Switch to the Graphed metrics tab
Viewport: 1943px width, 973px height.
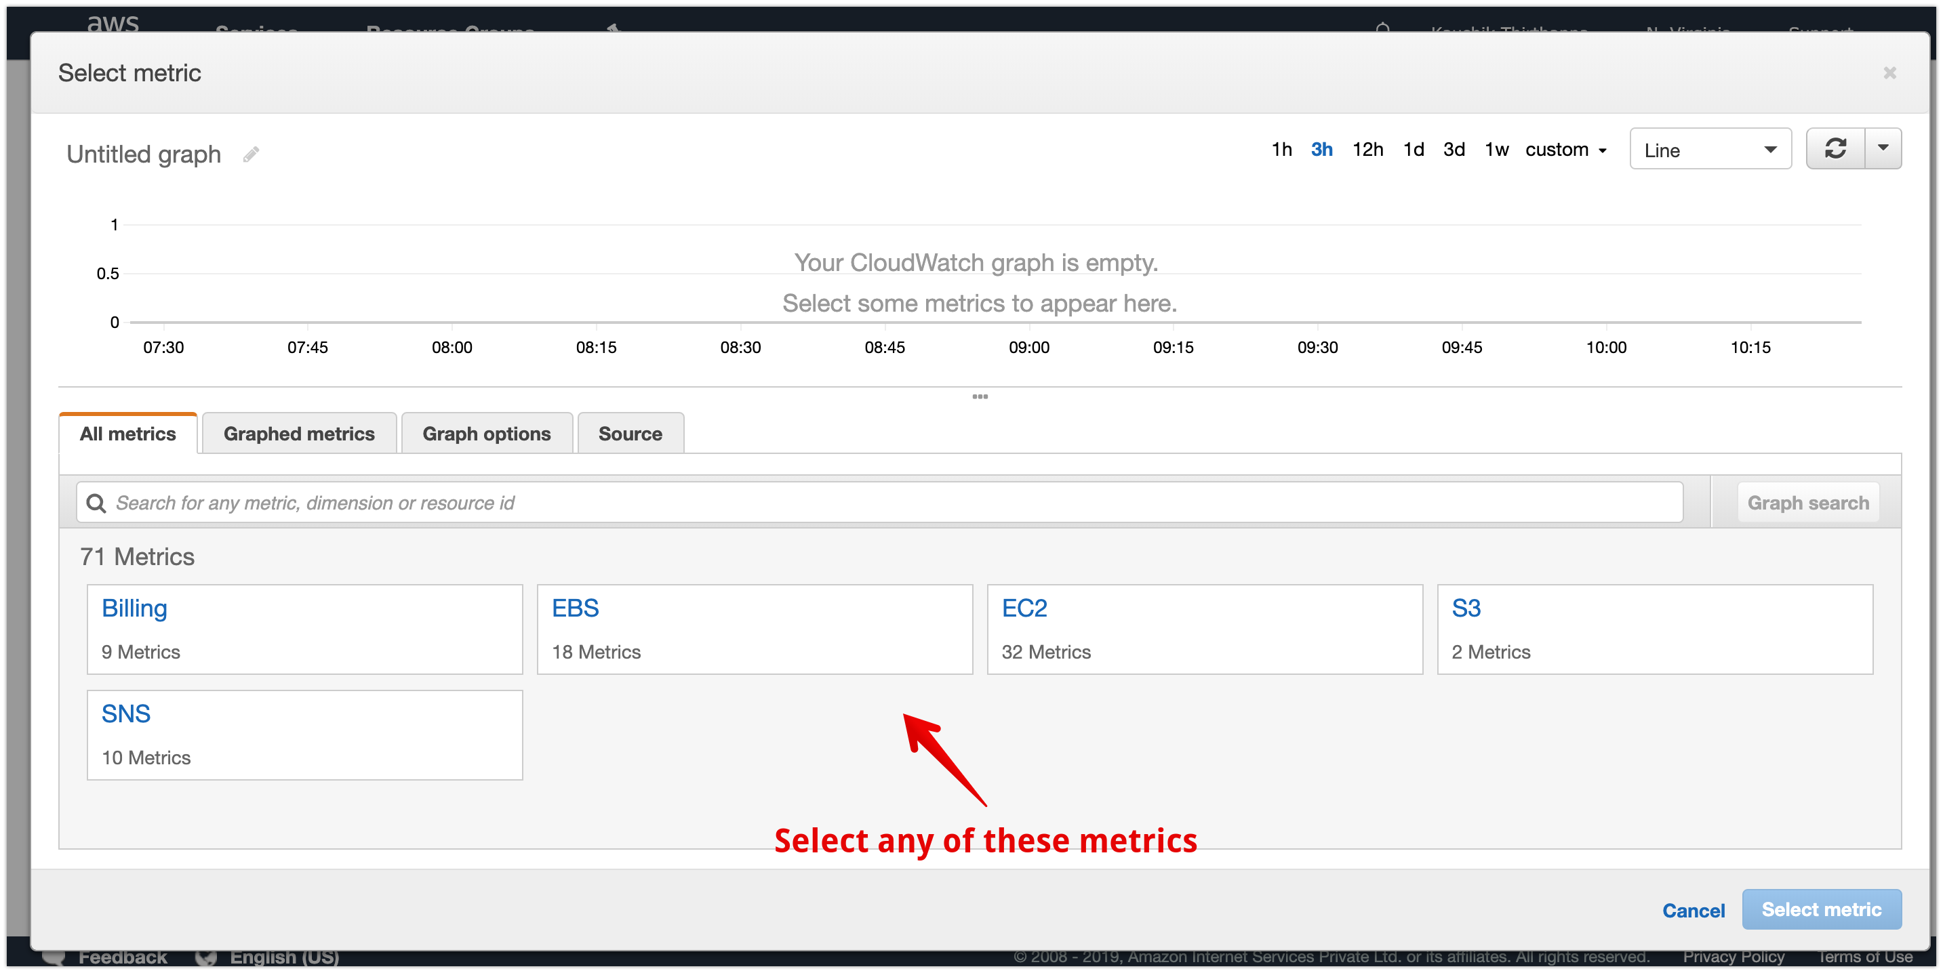pyautogui.click(x=299, y=434)
